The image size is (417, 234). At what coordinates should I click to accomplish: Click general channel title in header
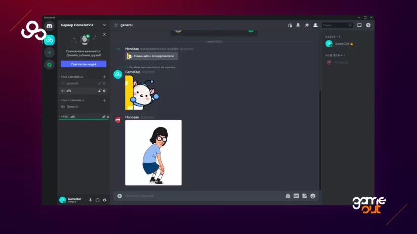126,25
